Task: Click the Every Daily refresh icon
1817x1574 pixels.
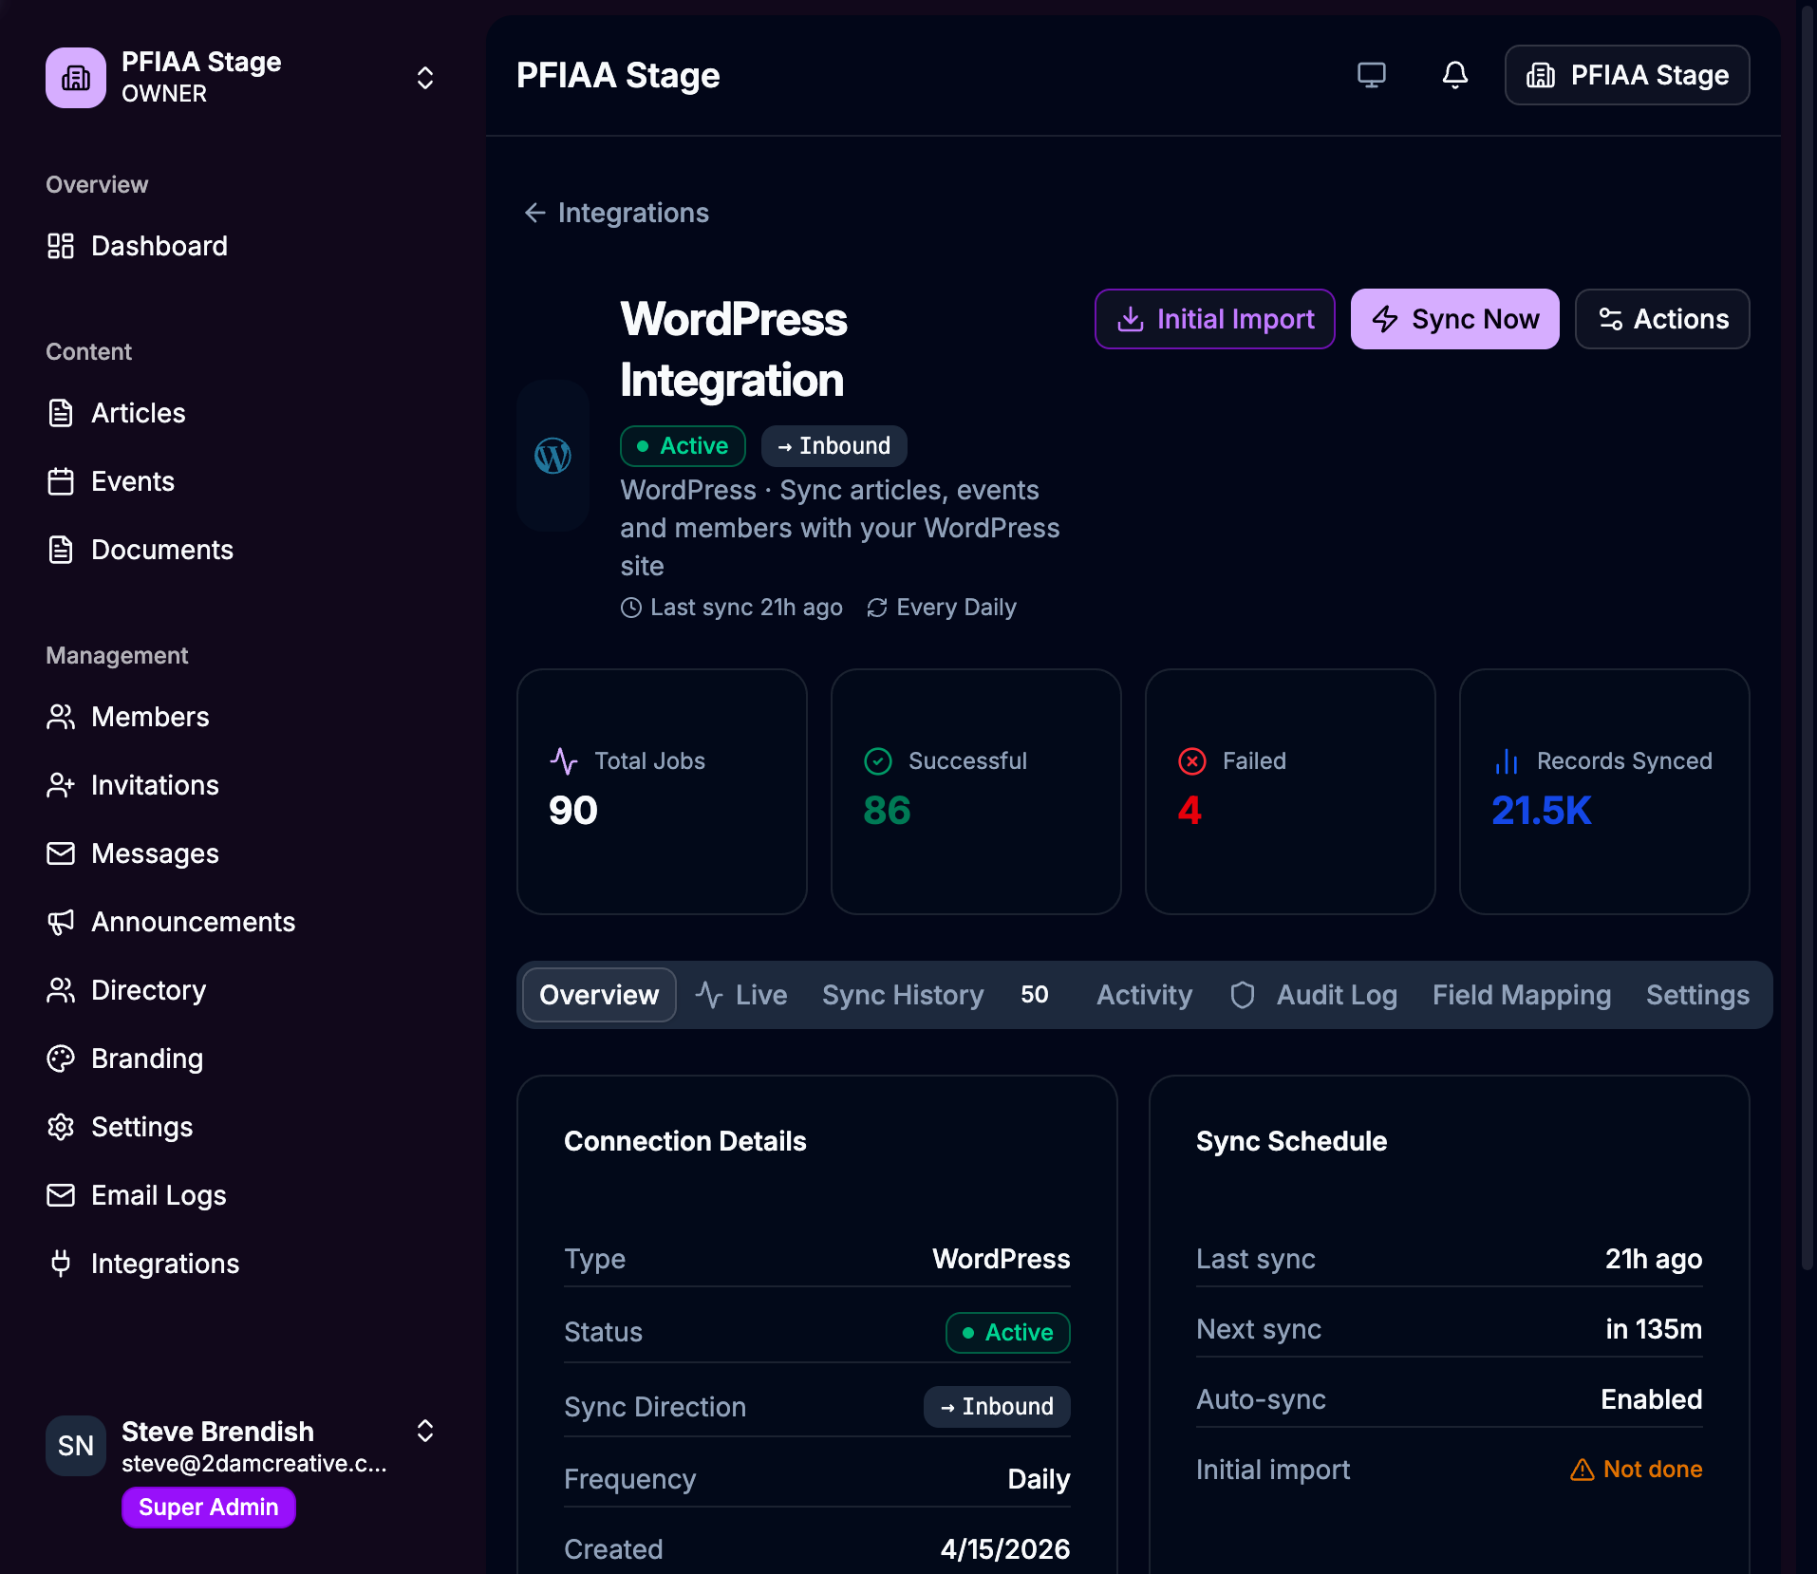Action: tap(877, 608)
